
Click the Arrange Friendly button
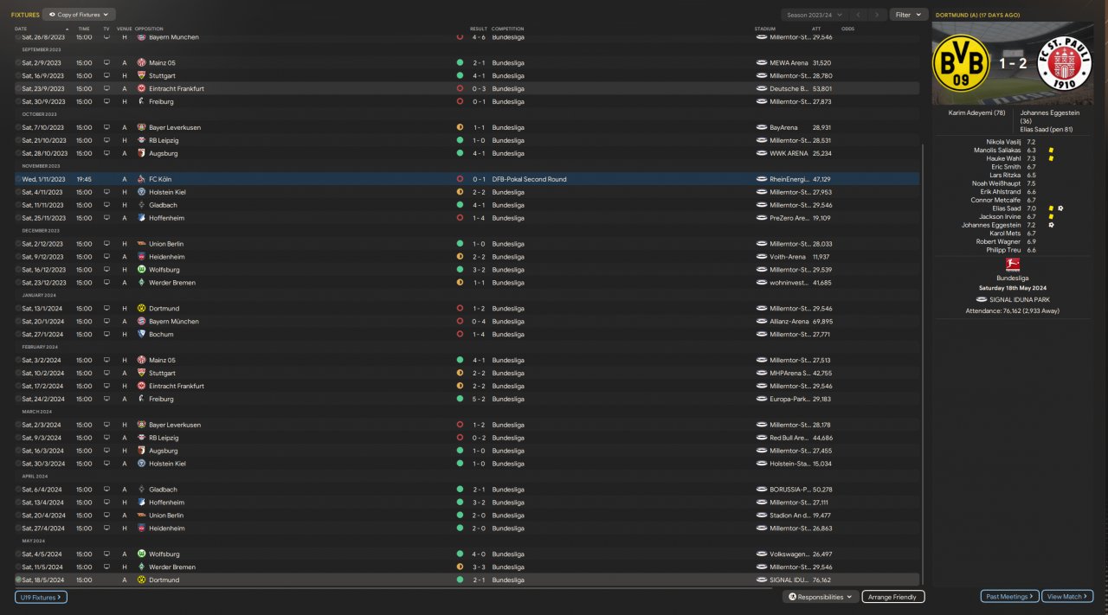[x=893, y=597]
